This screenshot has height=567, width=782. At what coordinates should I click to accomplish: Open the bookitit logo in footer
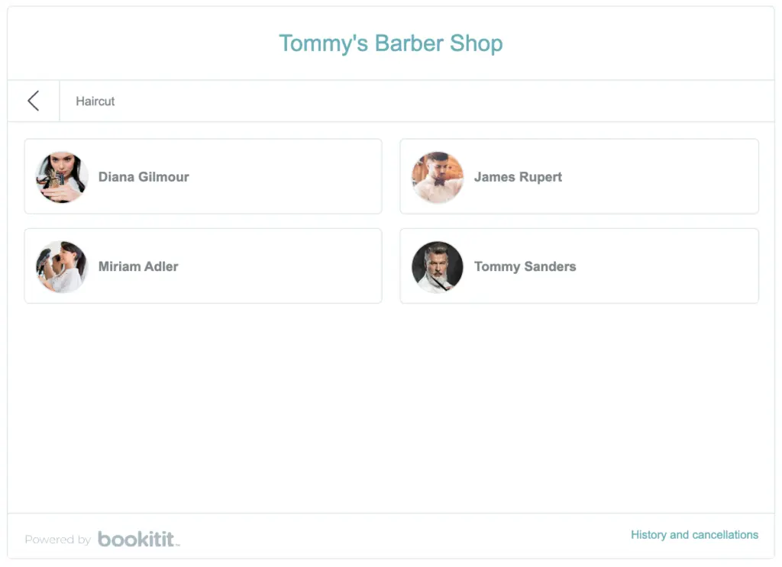coord(138,539)
